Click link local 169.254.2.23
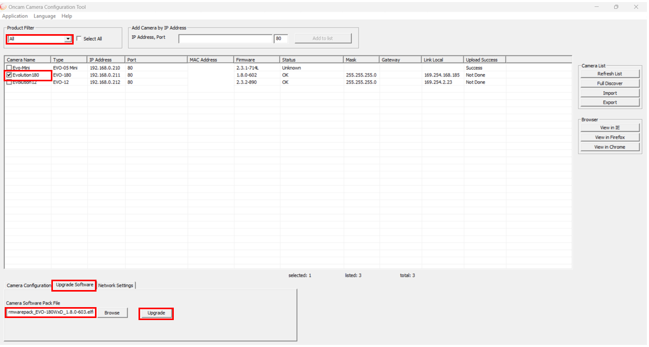The width and height of the screenshot is (649, 347). coord(438,82)
